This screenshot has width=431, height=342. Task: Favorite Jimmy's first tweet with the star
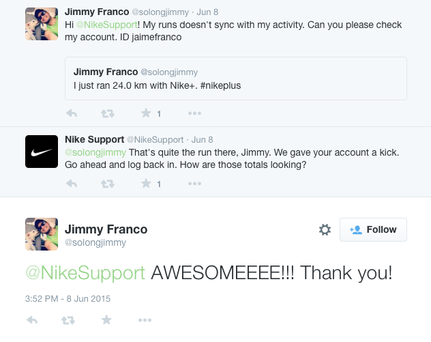tap(145, 113)
